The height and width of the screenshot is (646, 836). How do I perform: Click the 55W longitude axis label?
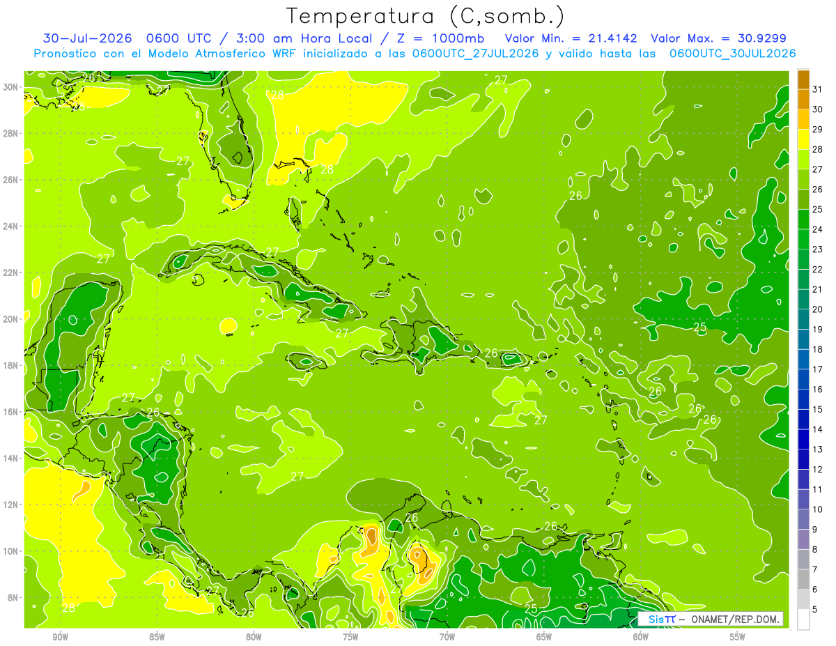pos(737,637)
